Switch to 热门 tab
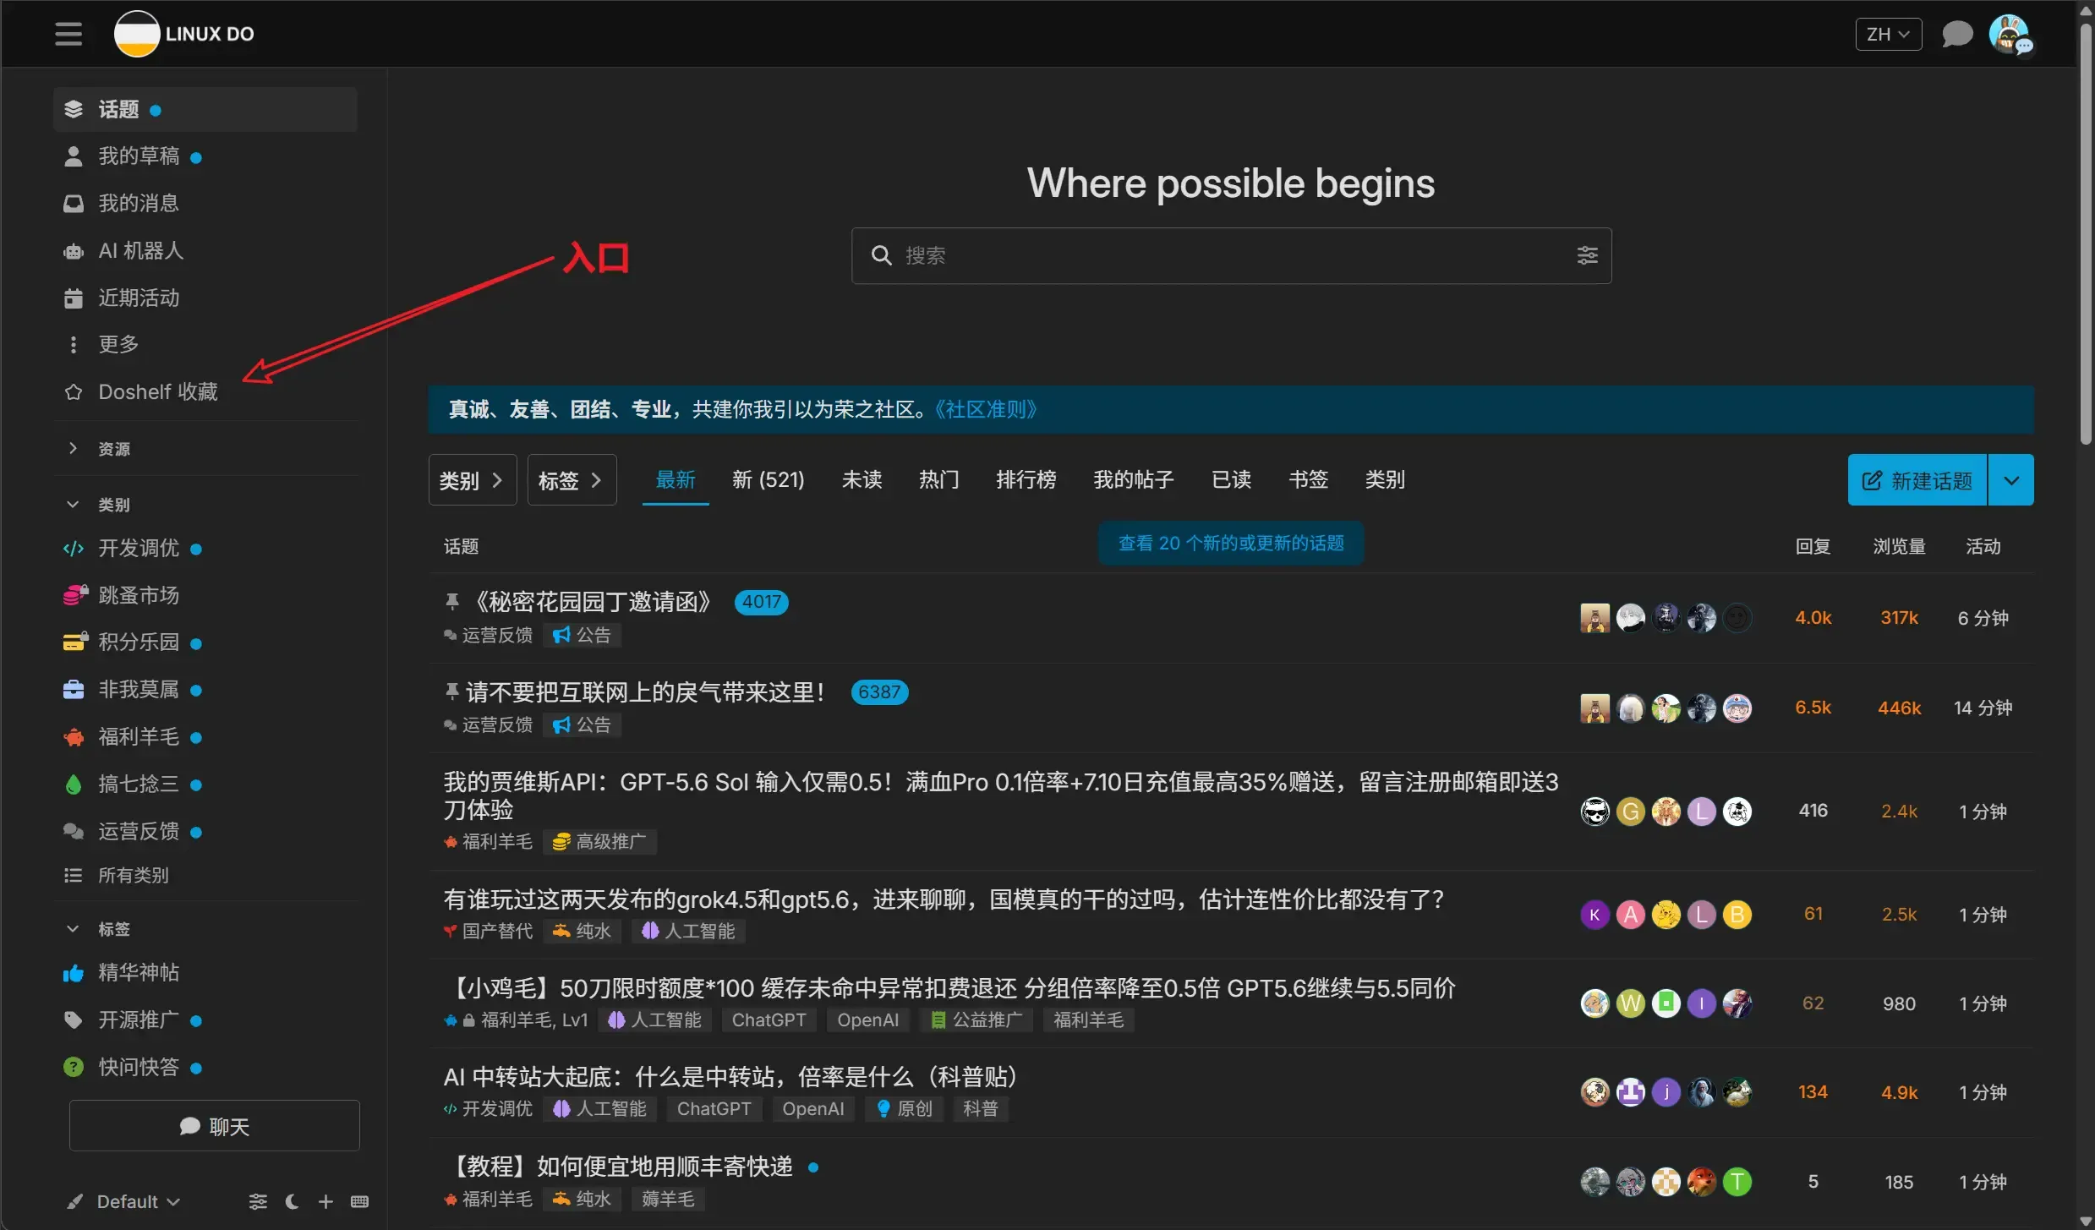The image size is (2095, 1230). click(939, 480)
